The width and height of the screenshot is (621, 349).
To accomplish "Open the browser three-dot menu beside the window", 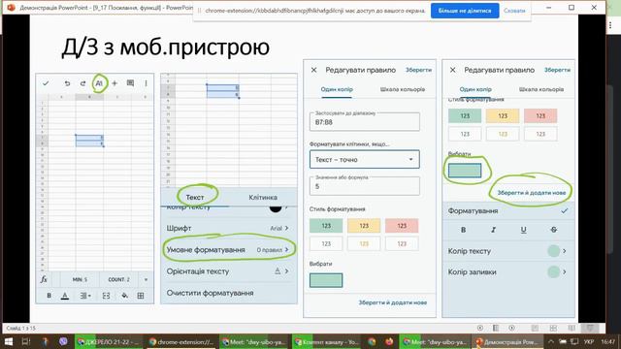I will [x=610, y=25].
